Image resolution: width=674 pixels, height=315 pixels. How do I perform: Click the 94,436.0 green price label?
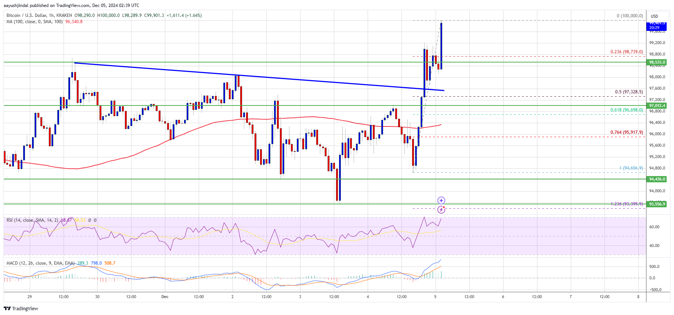[656, 179]
